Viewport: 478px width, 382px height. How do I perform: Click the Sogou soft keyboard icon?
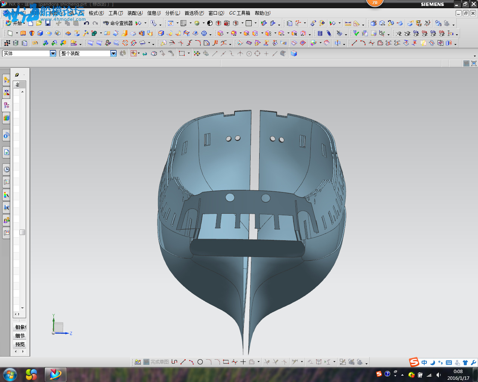click(x=449, y=363)
